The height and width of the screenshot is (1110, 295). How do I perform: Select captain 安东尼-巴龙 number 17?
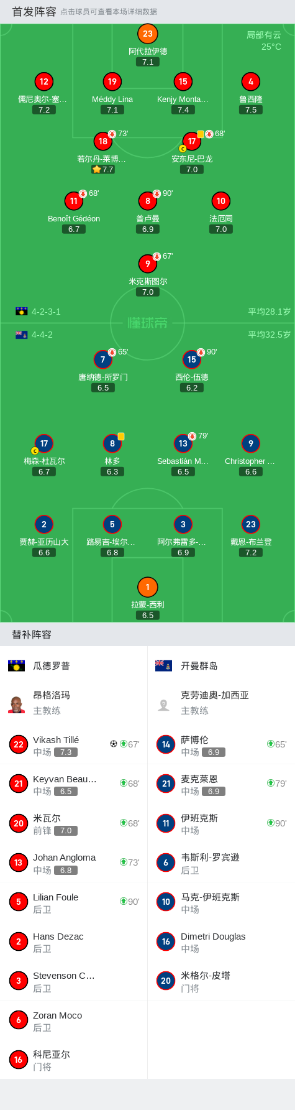click(x=192, y=141)
